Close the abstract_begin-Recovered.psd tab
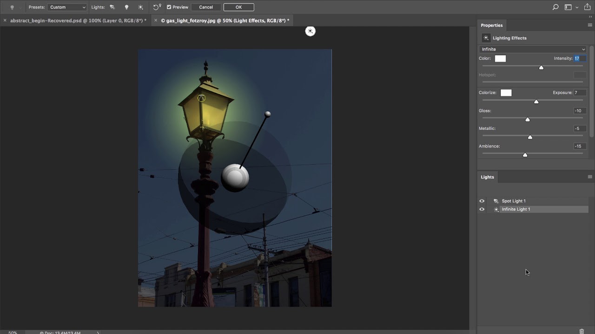The image size is (595, 334). coord(5,20)
